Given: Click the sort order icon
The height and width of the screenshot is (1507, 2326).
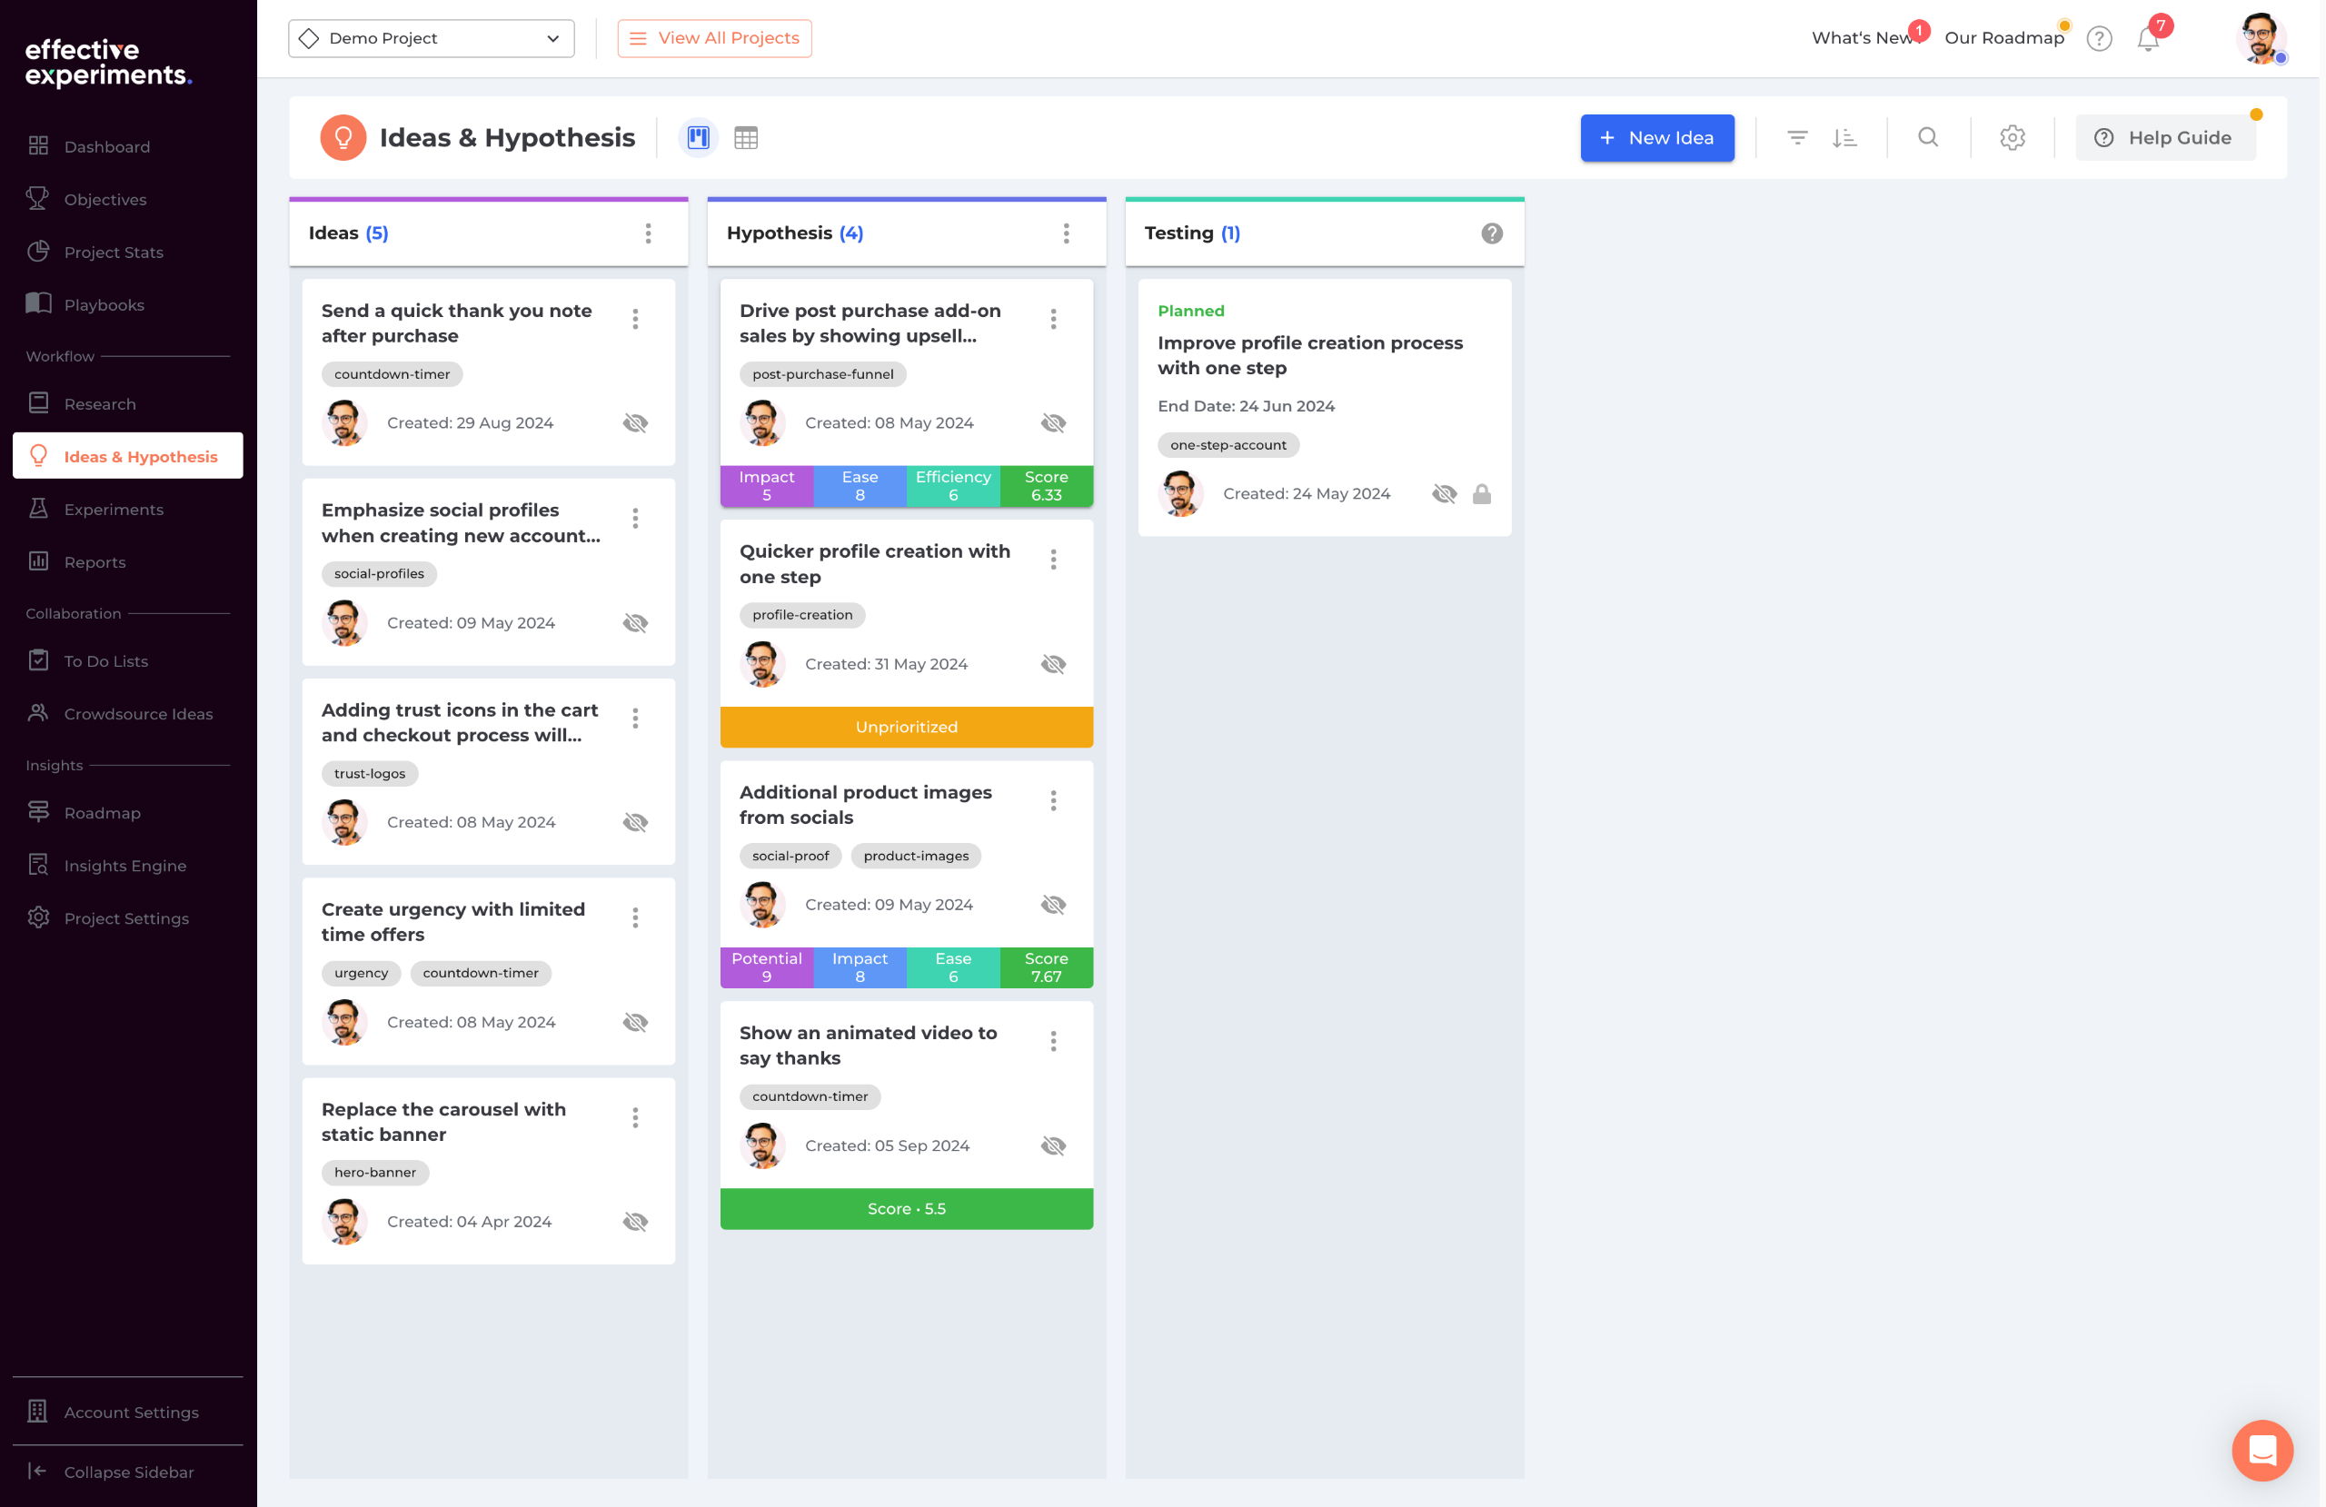Looking at the screenshot, I should (x=1844, y=138).
